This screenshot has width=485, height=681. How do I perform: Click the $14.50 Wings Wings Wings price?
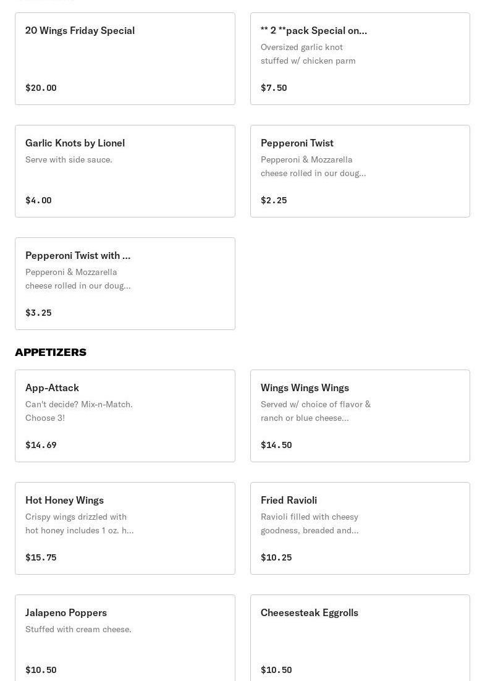pos(276,445)
